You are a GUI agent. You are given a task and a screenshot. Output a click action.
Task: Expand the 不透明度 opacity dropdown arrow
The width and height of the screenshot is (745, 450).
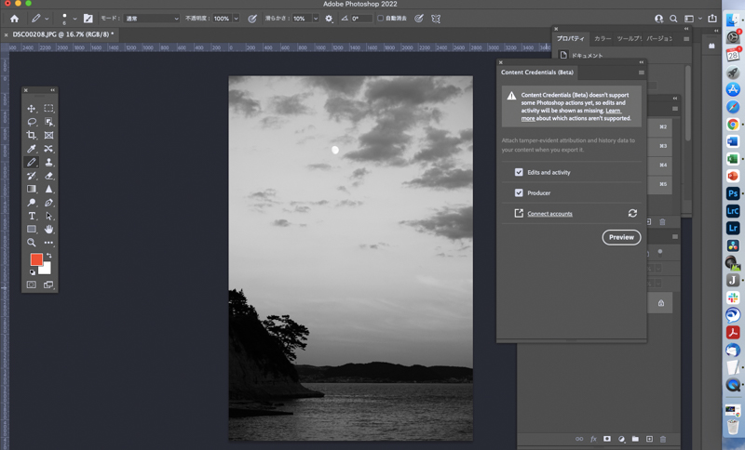(236, 18)
